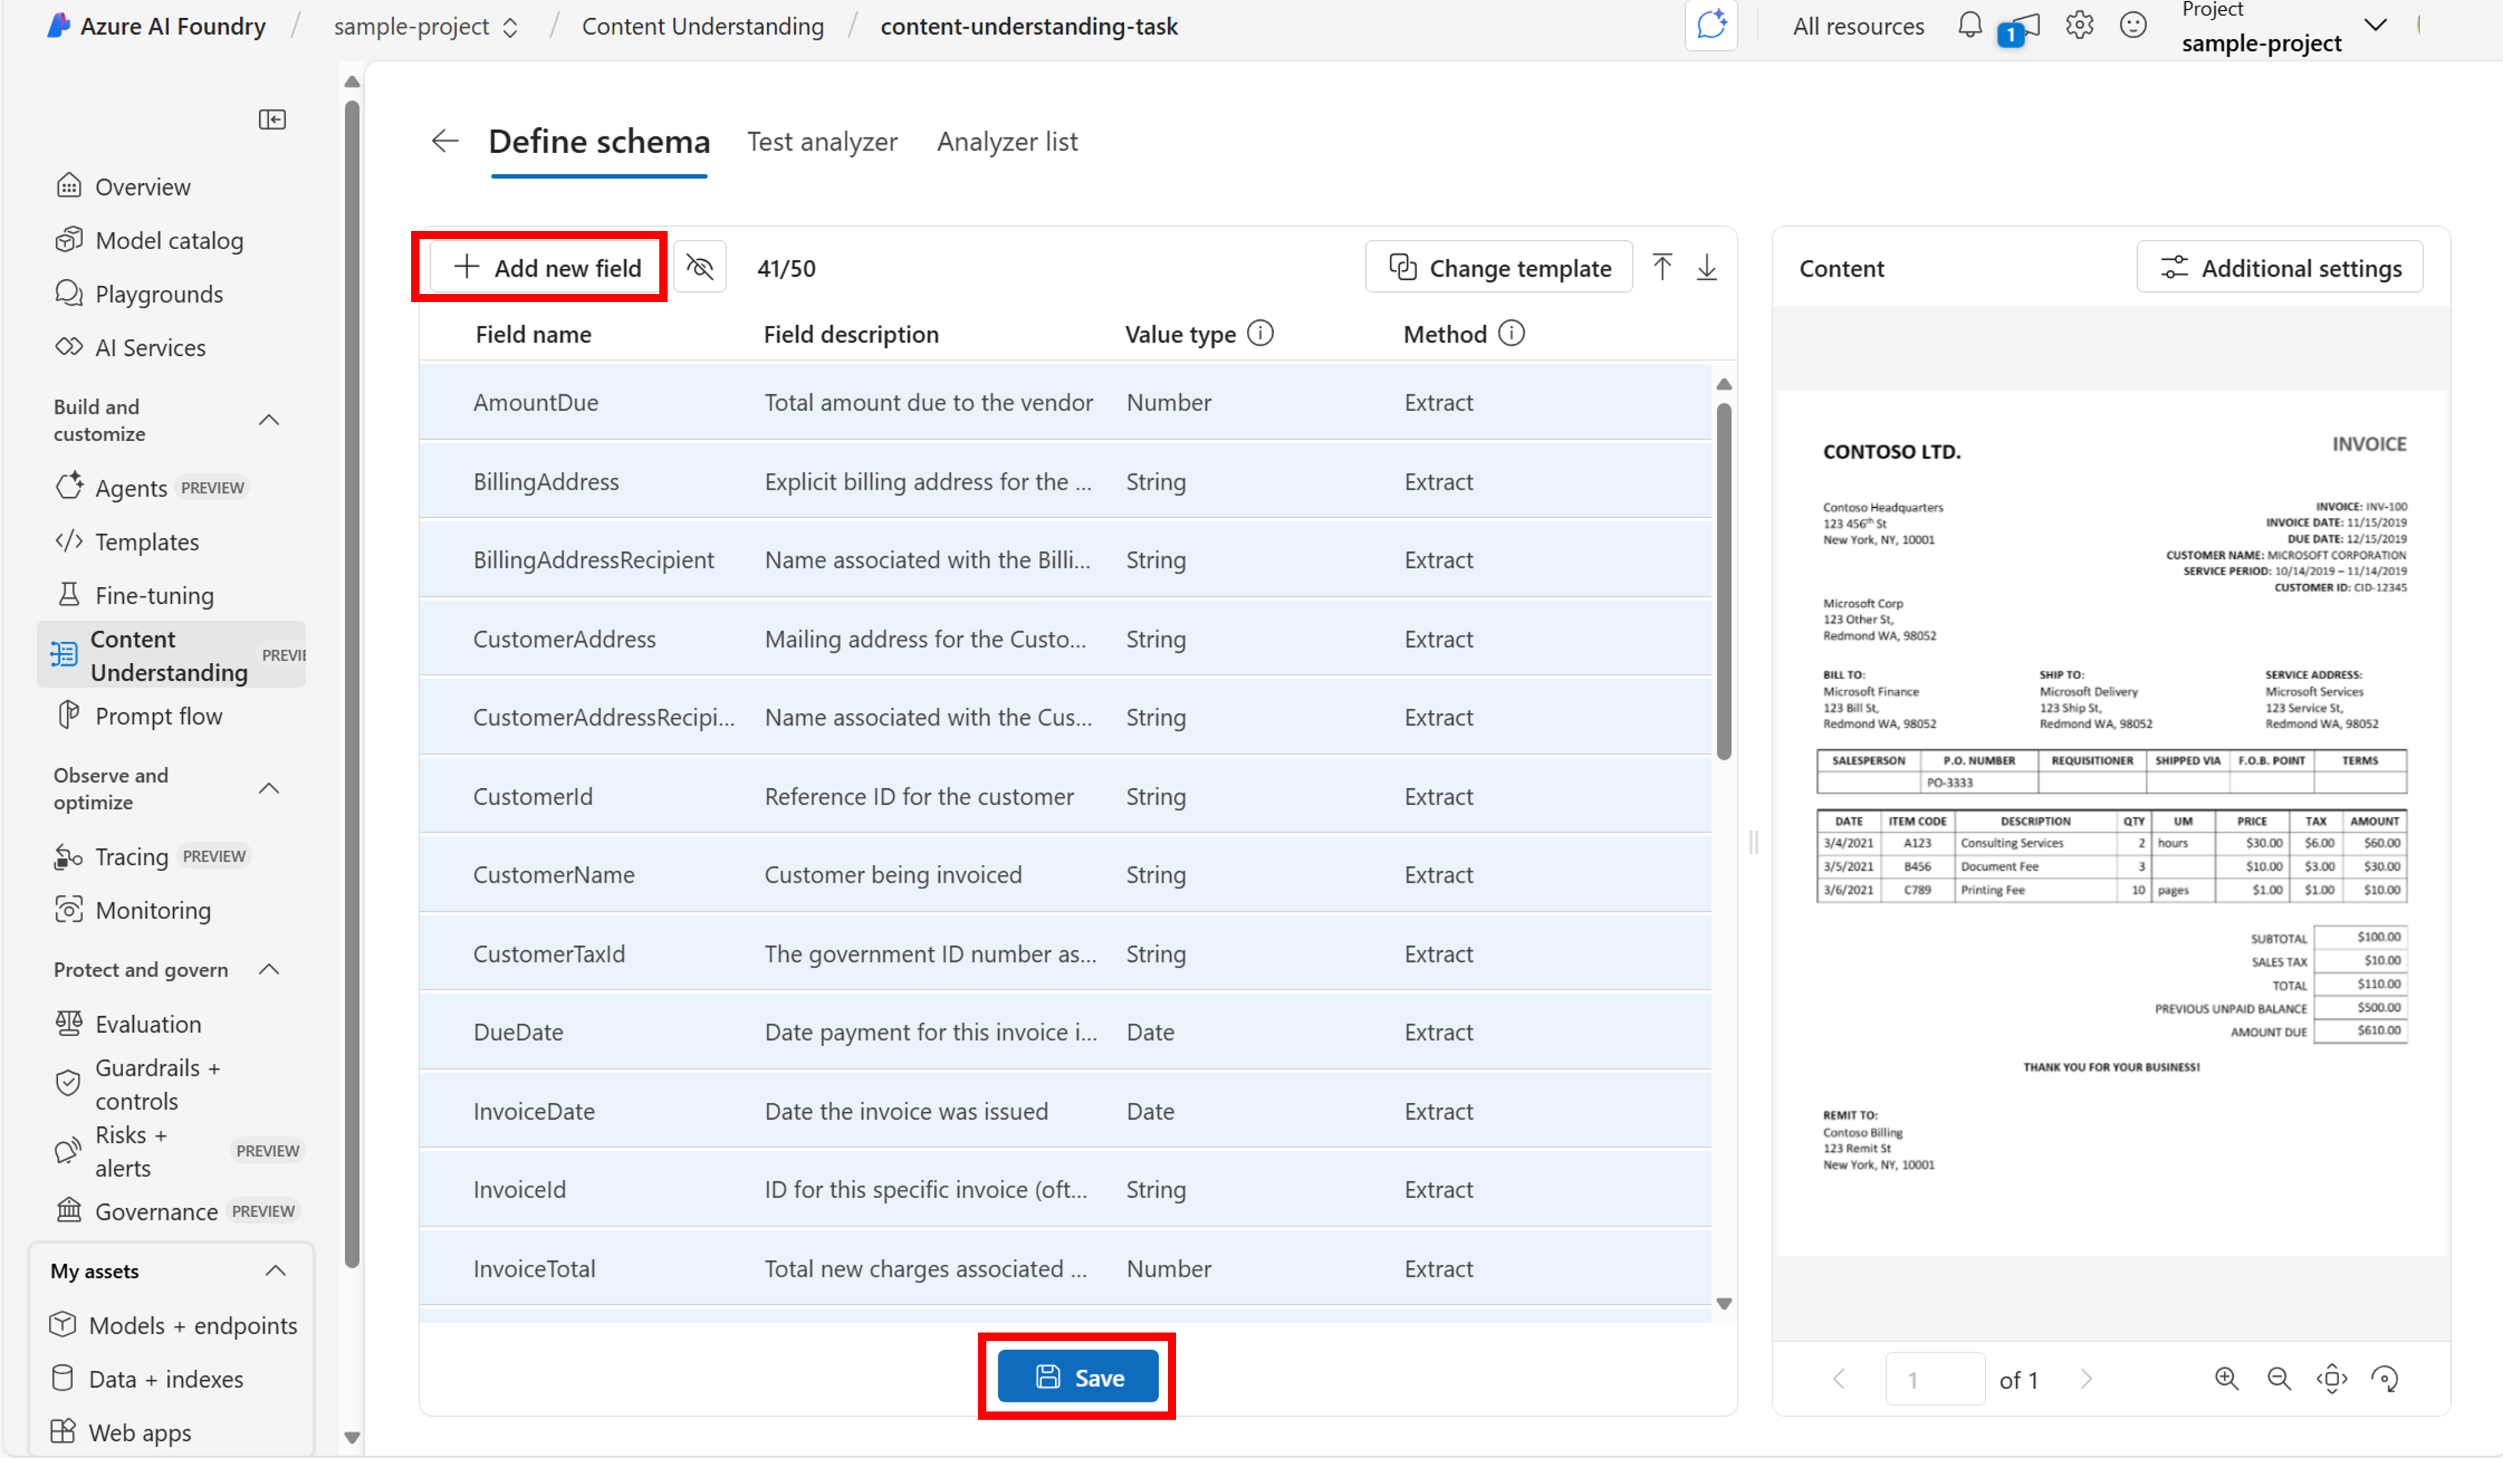The image size is (2503, 1458).
Task: Click Content Understanding breadcrumb
Action: [703, 27]
